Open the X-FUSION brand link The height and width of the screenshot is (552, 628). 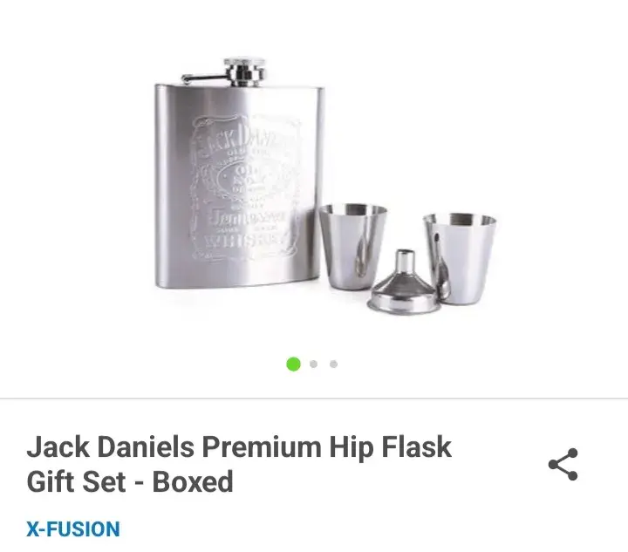click(73, 528)
